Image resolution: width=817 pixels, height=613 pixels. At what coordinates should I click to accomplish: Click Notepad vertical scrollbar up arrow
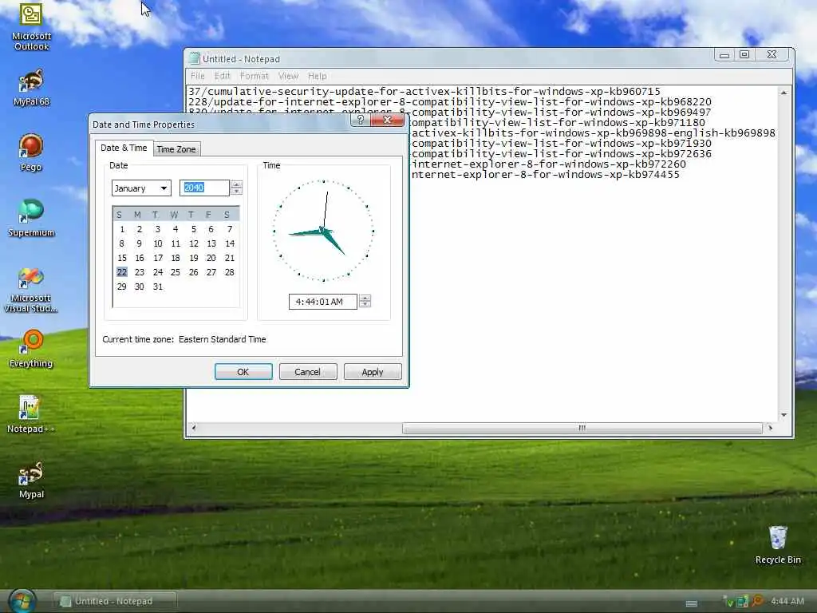tap(783, 93)
